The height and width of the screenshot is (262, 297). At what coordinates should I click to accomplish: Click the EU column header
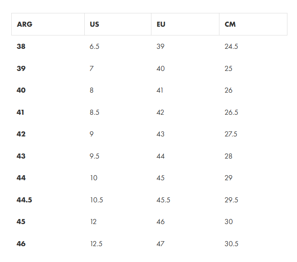pos(161,24)
